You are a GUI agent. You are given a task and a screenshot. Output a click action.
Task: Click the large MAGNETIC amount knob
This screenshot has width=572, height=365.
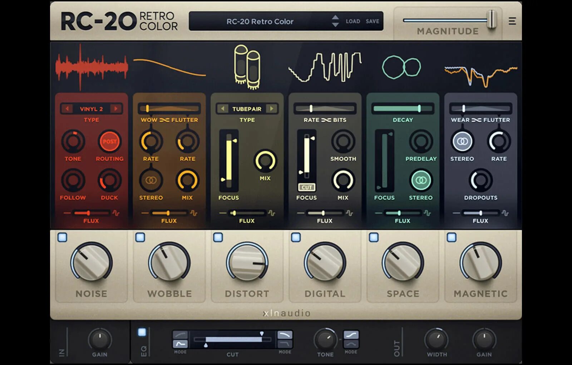[x=480, y=262]
